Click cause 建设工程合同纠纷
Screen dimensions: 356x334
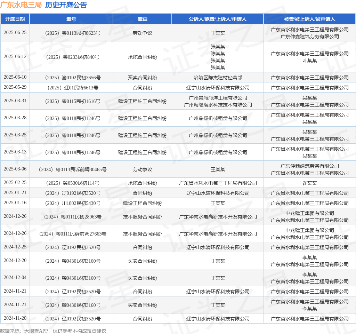[142, 203]
